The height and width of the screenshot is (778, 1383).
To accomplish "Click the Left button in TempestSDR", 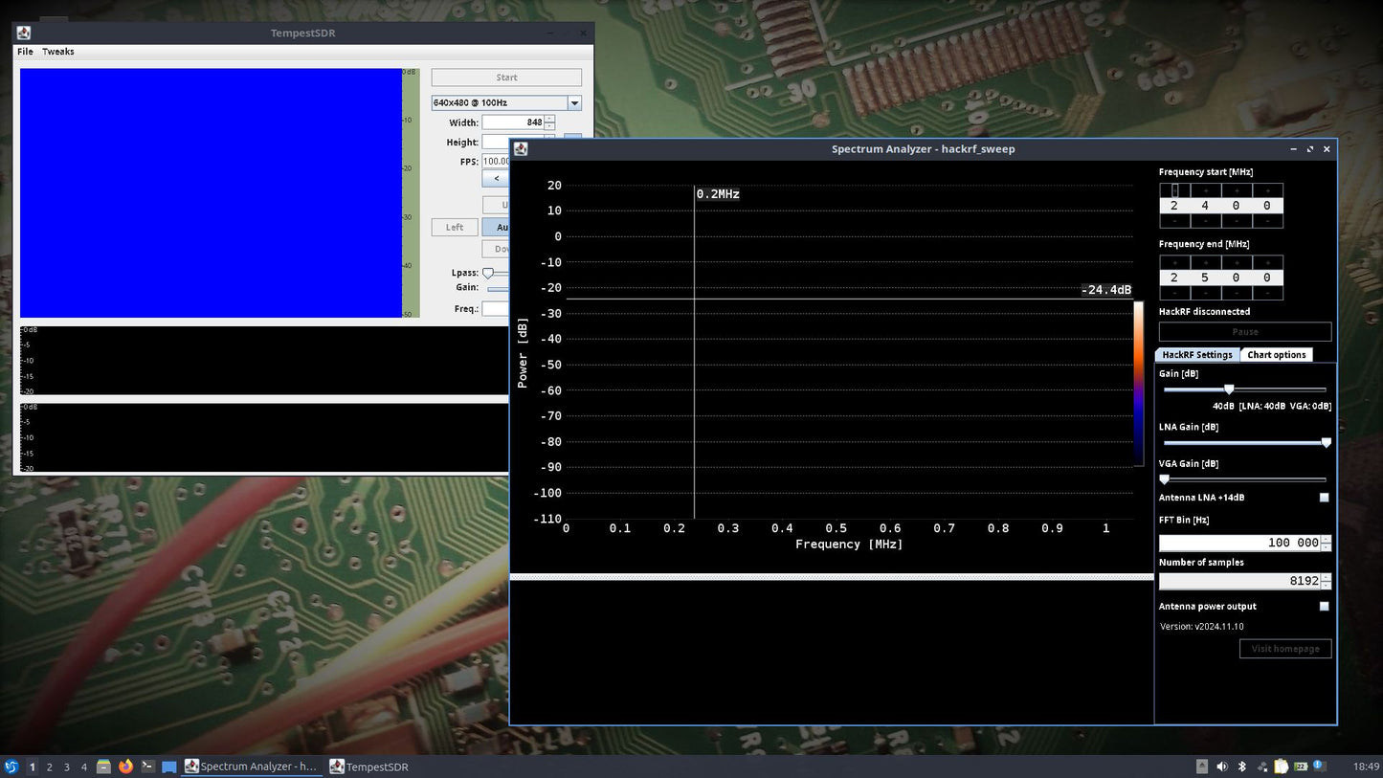I will (x=455, y=227).
